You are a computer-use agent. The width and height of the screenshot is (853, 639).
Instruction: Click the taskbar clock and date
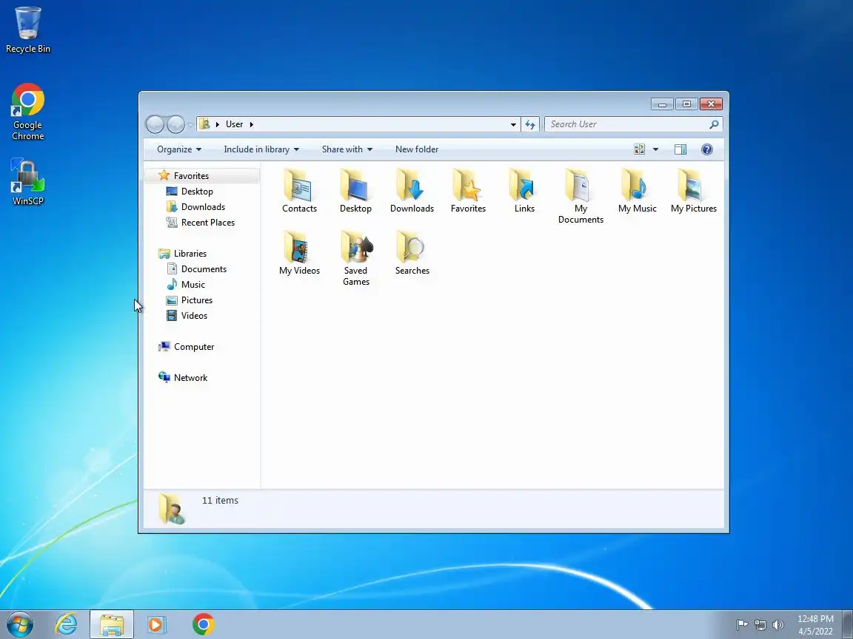(815, 625)
